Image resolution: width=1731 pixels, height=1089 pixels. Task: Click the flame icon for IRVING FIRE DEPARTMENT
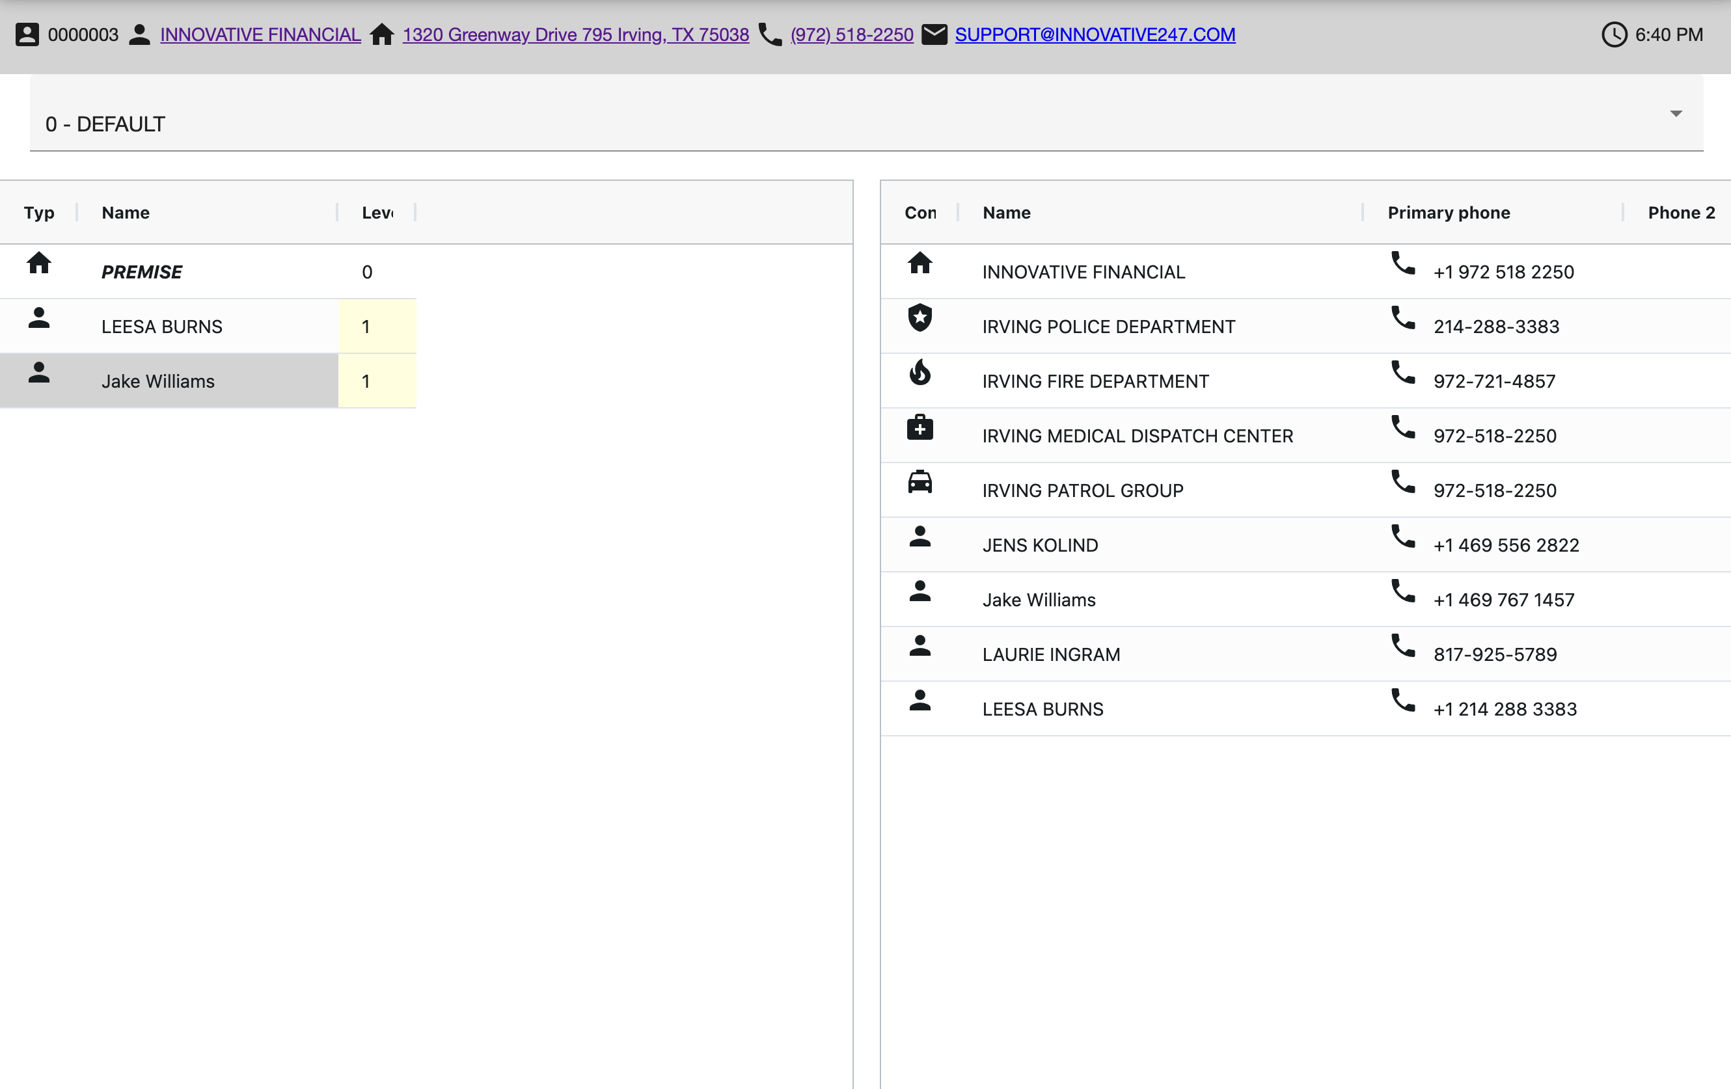(920, 372)
